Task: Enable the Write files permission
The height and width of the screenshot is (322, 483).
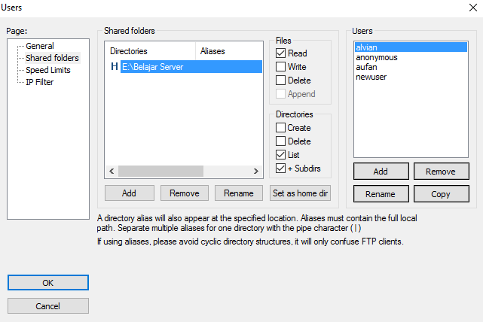Action: [281, 67]
